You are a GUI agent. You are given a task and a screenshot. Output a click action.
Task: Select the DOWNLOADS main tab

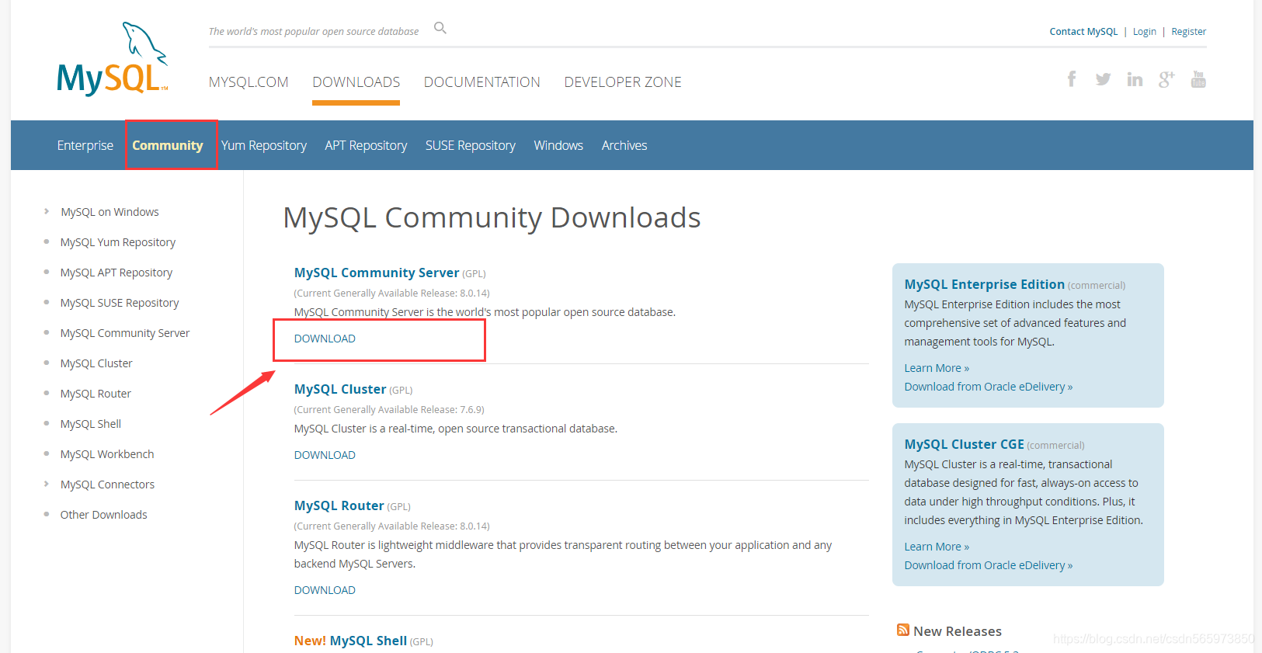click(356, 82)
